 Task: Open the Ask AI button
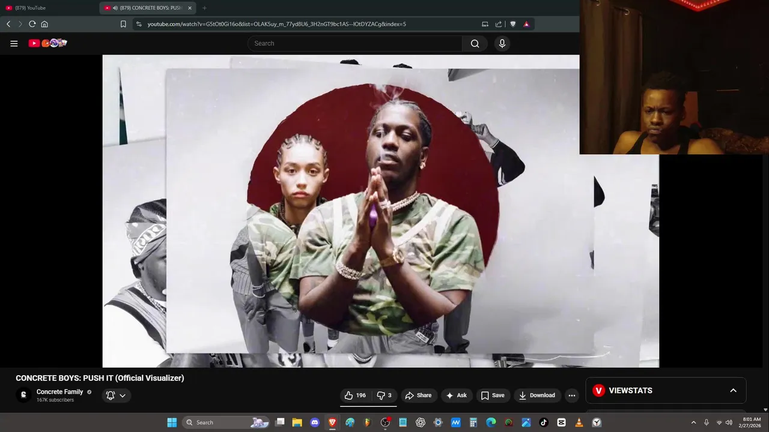[456, 395]
